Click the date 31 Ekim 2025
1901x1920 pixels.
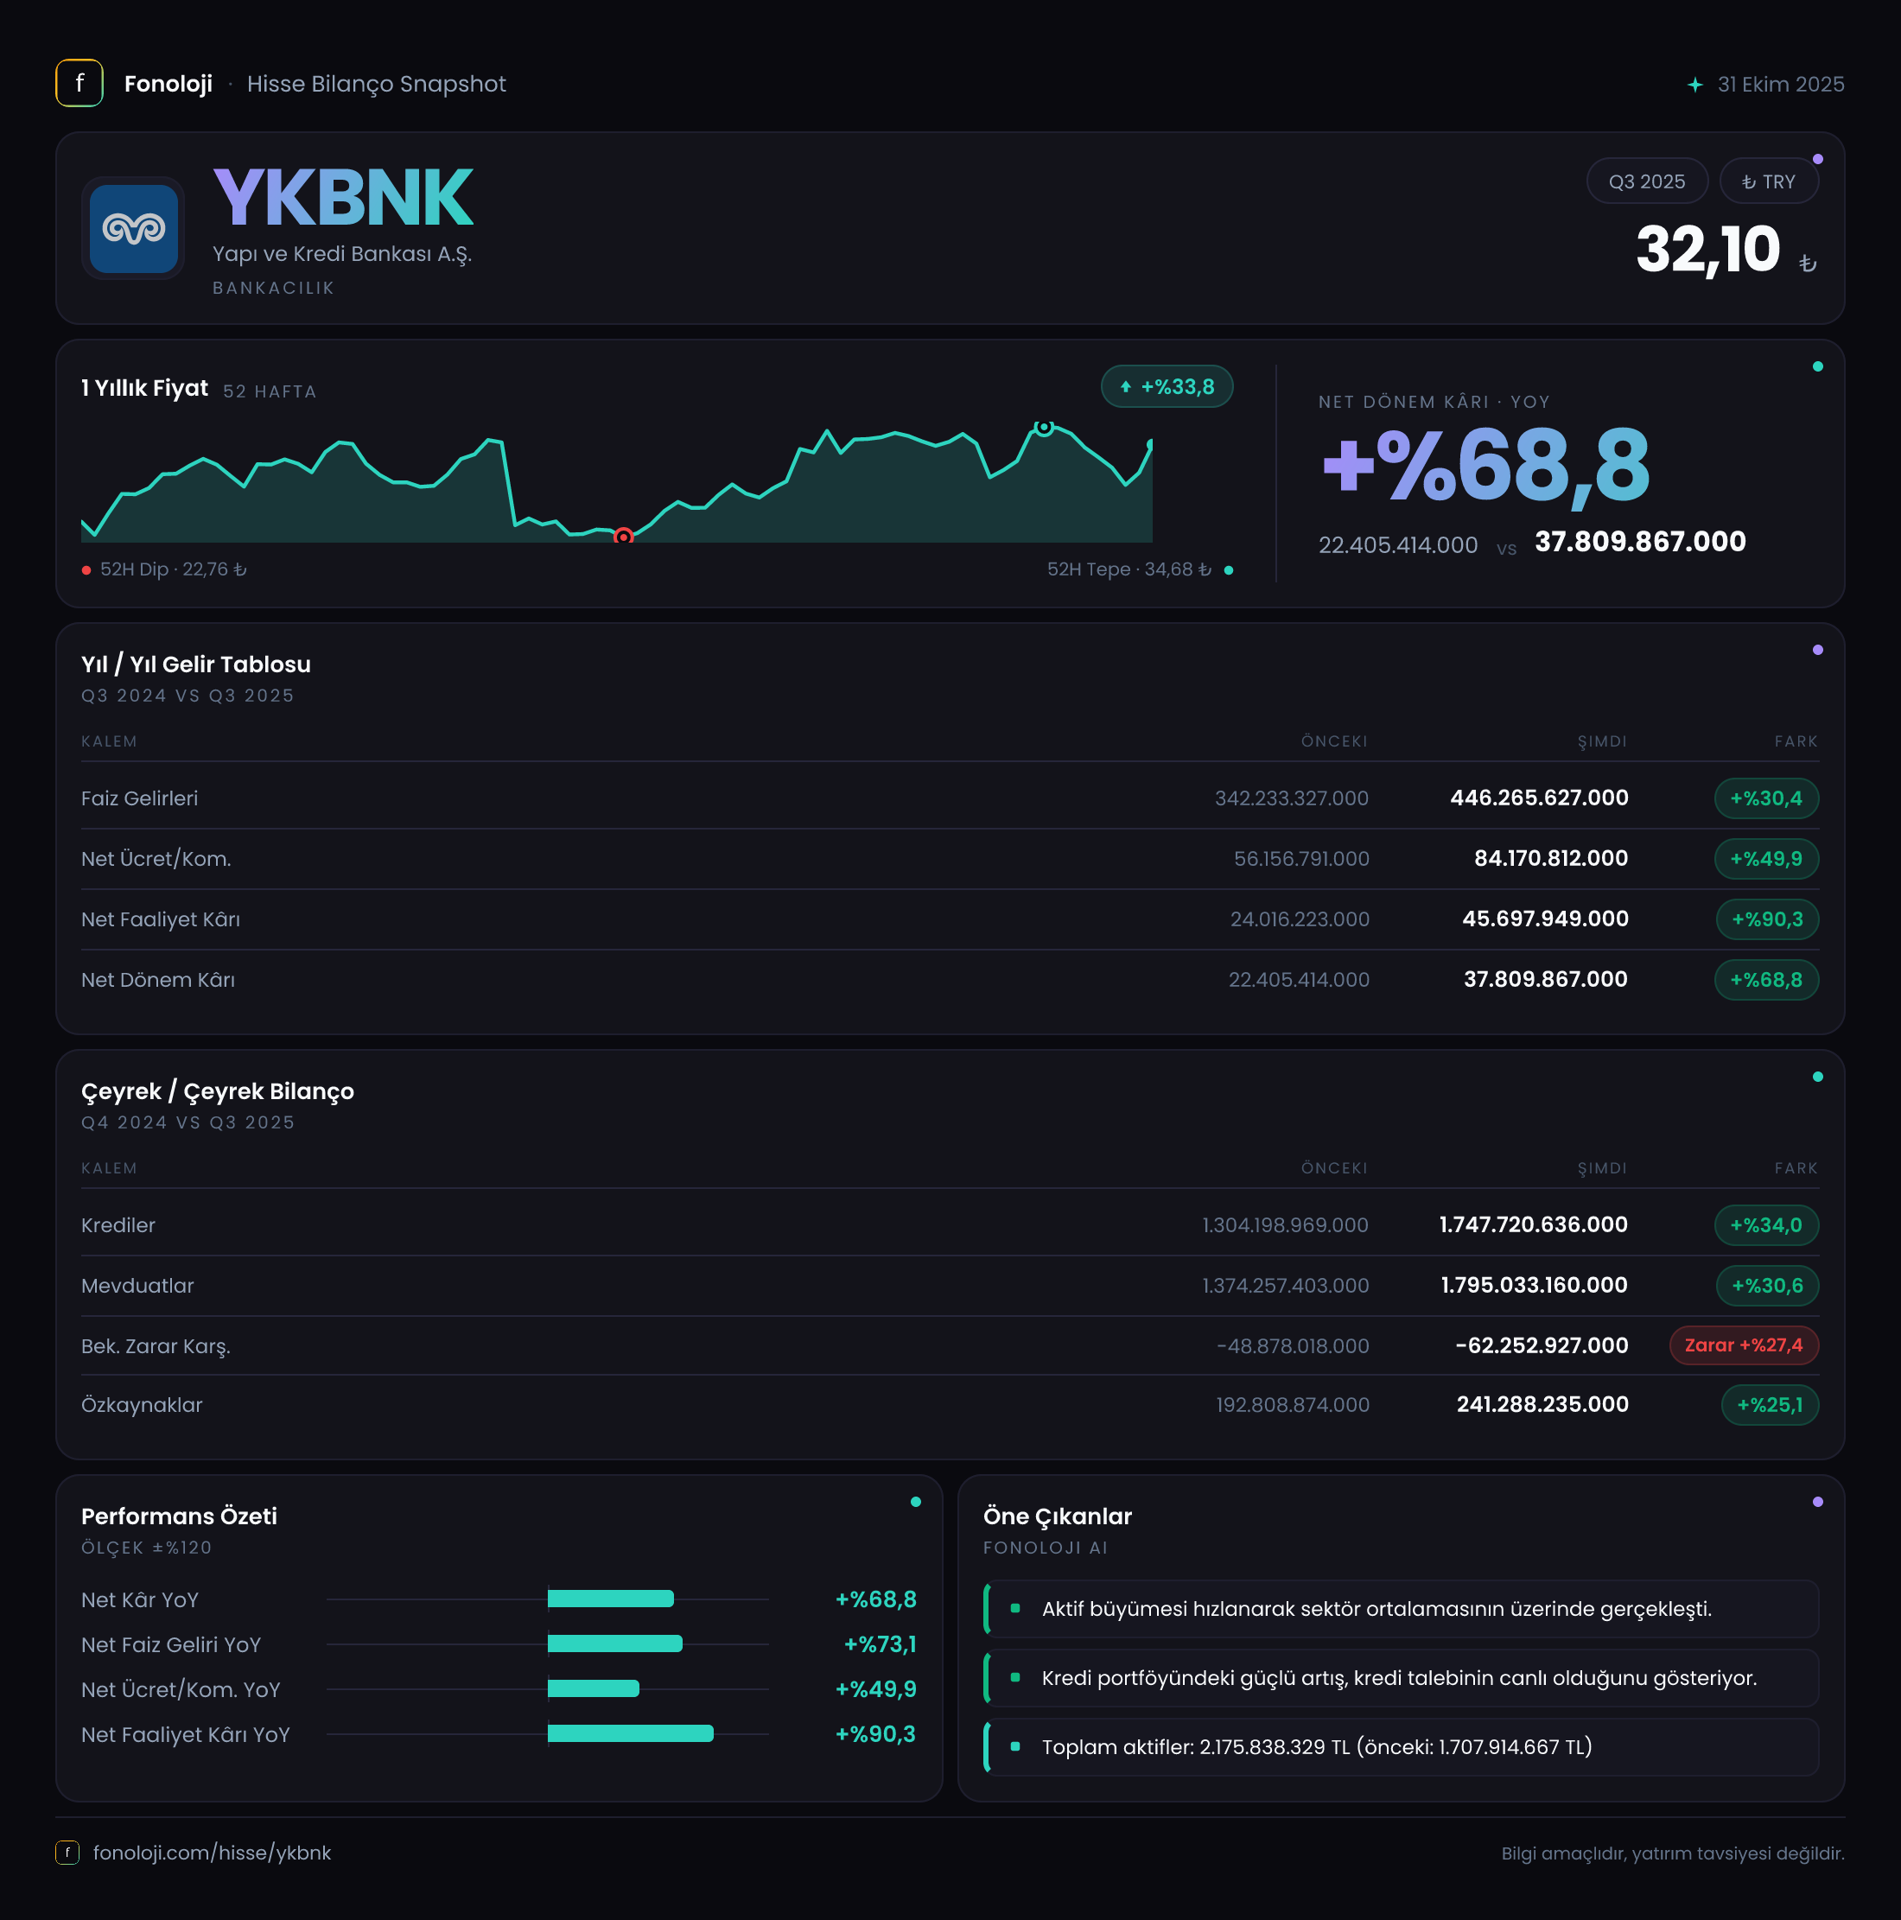pyautogui.click(x=1781, y=85)
